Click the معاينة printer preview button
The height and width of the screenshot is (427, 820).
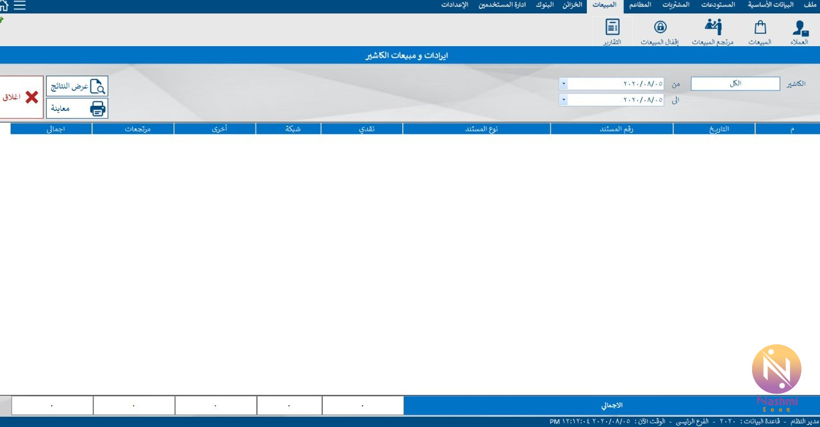(x=78, y=108)
